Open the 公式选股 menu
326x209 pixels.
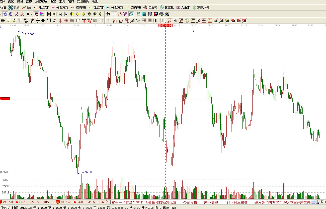[41, 2]
